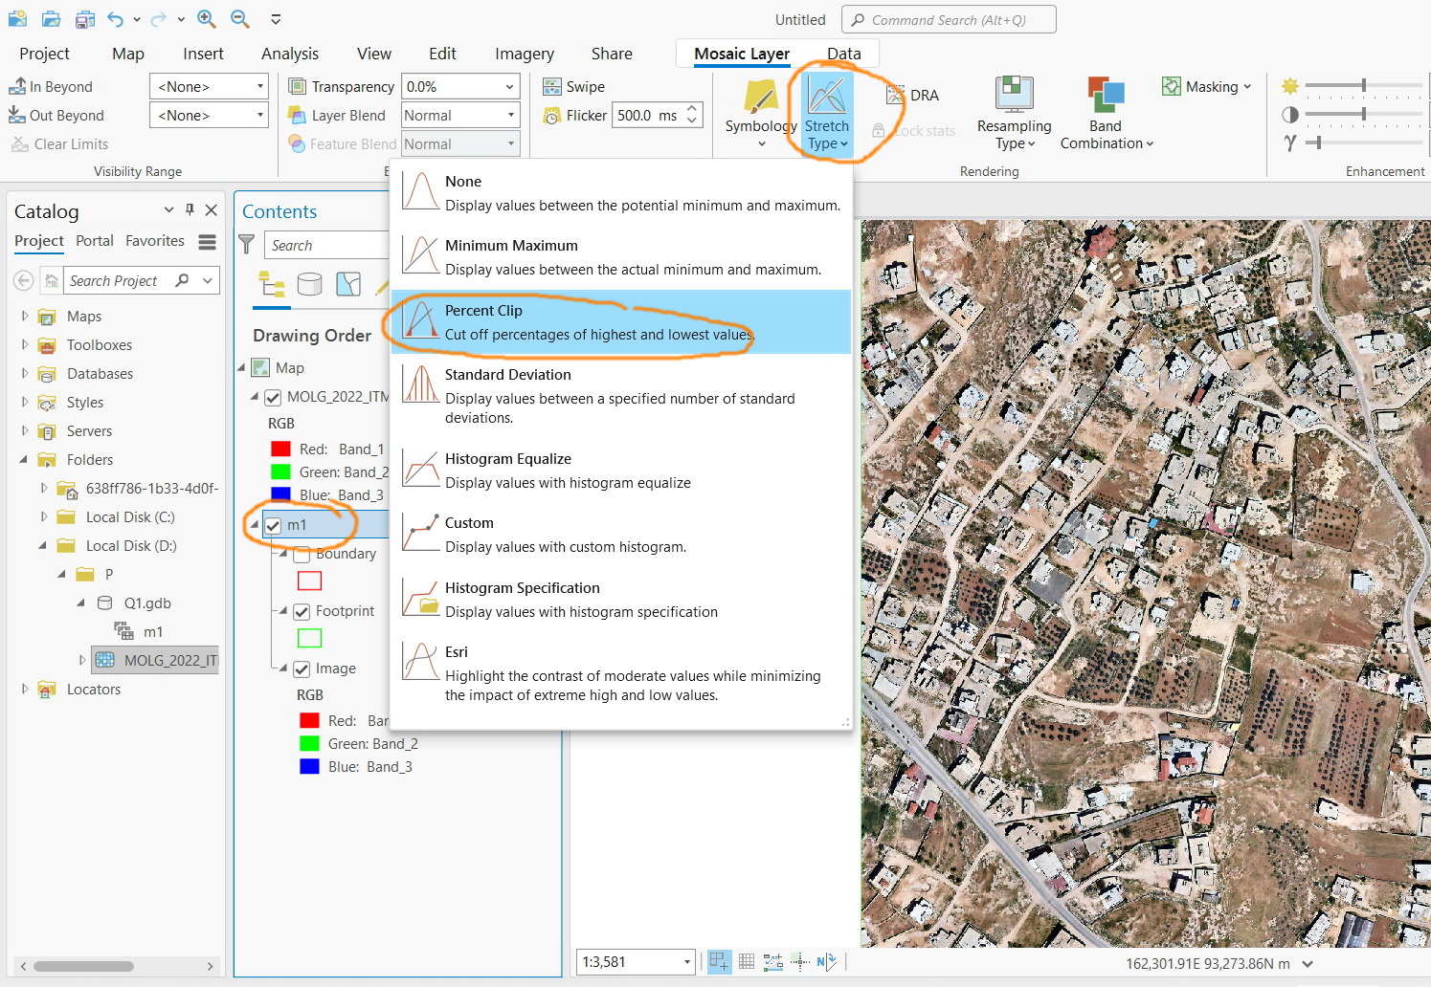Switch to the Imagery ribbon tab
Viewport: 1431px width, 987px height.
pos(524,54)
